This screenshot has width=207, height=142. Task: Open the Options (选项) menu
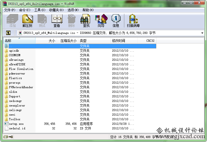click(x=73, y=10)
